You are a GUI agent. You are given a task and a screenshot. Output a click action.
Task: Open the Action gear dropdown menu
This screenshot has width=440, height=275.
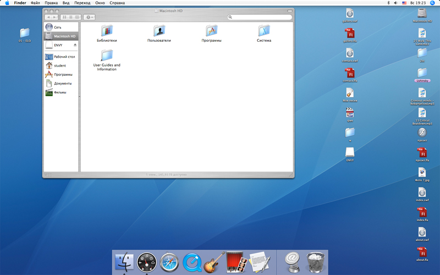[x=89, y=17]
